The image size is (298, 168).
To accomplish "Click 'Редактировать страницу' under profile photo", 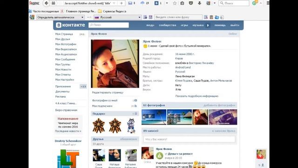I will 108,92.
